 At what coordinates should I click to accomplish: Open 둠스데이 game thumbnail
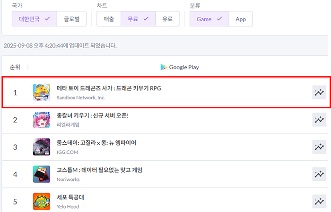click(x=42, y=147)
